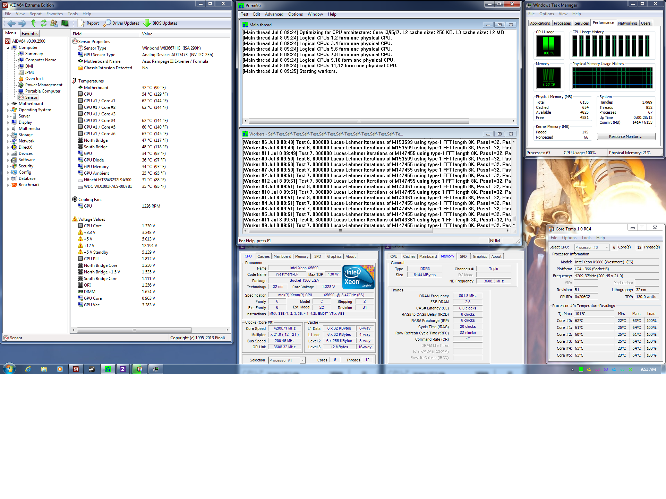Click the Value column header

pos(185,34)
